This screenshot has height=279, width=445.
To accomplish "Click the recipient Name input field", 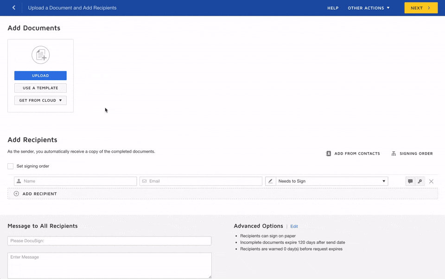I will point(79,181).
